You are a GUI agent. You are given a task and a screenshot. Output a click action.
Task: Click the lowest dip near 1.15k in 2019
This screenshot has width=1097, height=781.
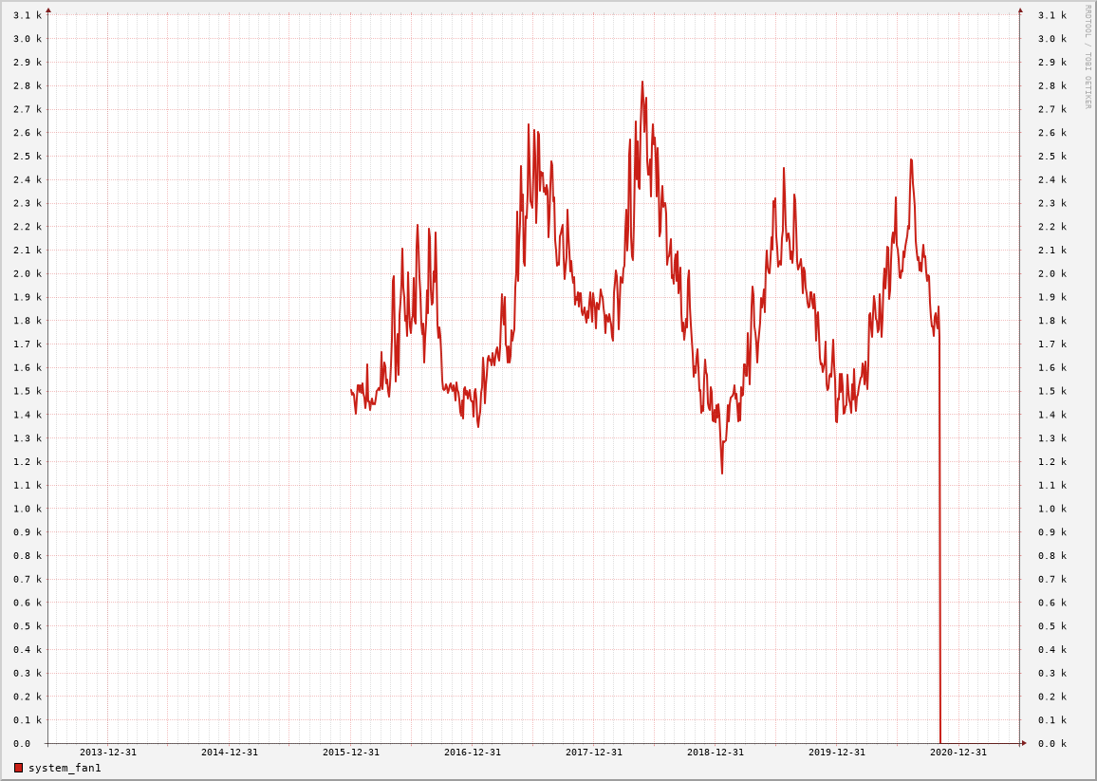pos(721,472)
